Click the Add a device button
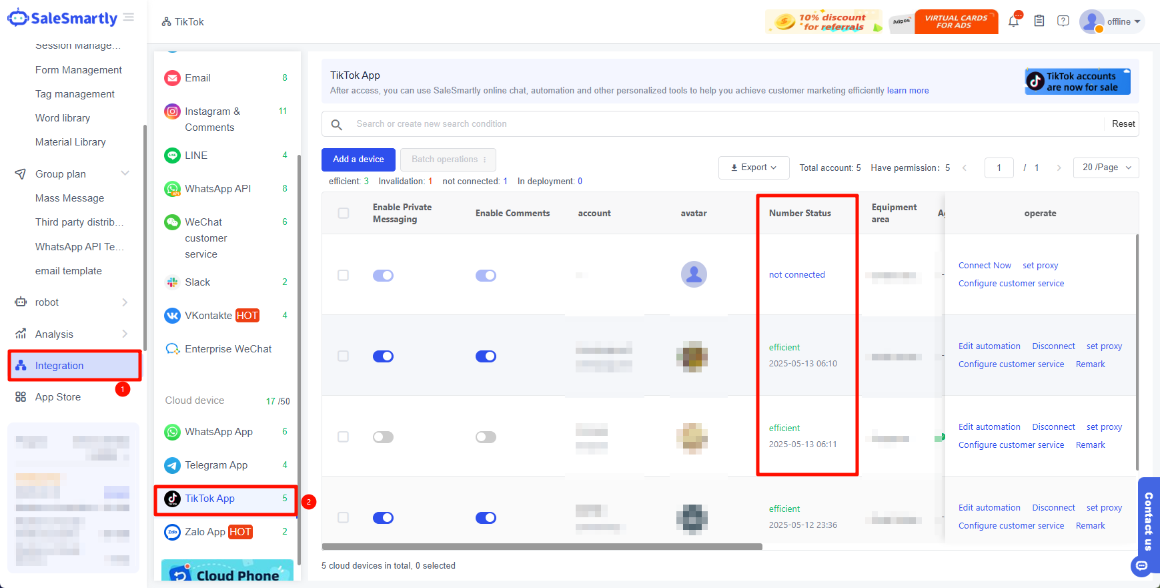1160x588 pixels. (358, 160)
